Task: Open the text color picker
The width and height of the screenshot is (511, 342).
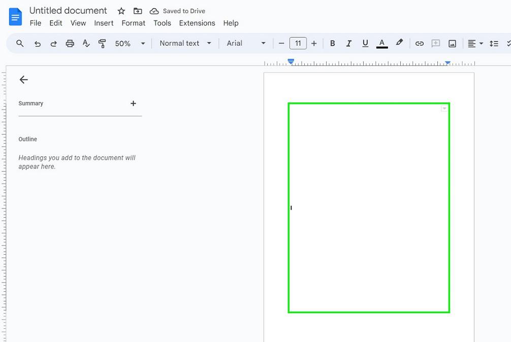Action: [382, 43]
